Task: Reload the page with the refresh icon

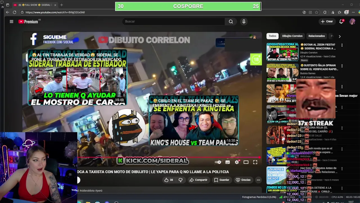Action: coord(15,12)
